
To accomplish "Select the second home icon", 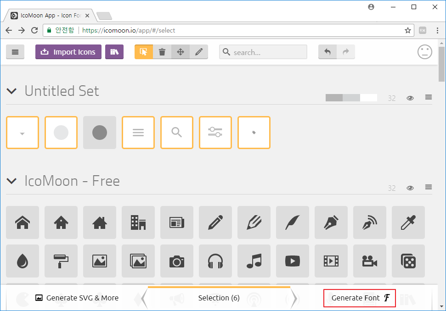I will coord(61,222).
